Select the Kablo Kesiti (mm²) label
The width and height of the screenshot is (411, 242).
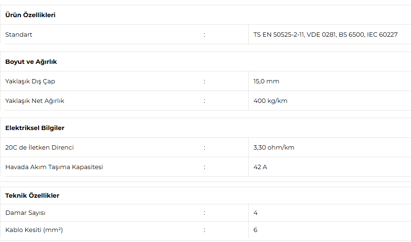[34, 230]
